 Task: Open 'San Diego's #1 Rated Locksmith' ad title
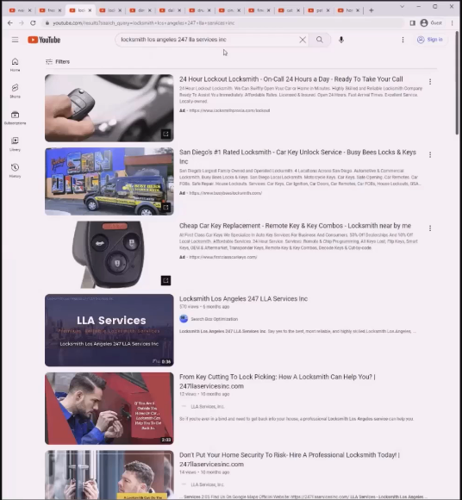pos(297,157)
